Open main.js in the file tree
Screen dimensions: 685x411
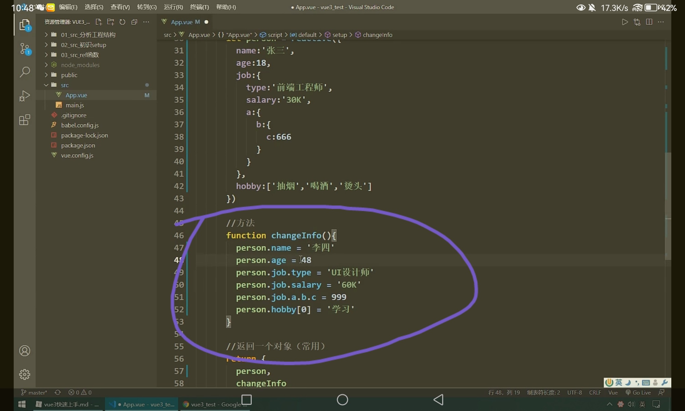pyautogui.click(x=75, y=105)
